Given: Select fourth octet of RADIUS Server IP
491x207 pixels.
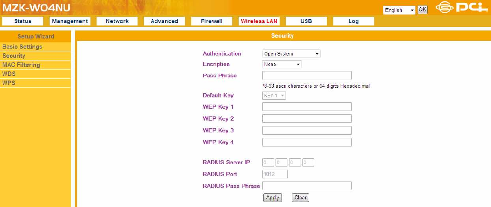Looking at the screenshot, I should click(x=308, y=162).
